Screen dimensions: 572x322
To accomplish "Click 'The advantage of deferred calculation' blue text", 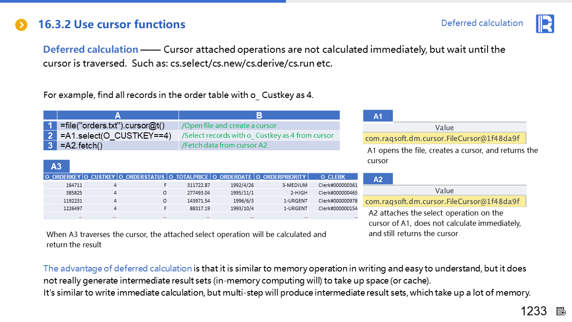I will [118, 269].
